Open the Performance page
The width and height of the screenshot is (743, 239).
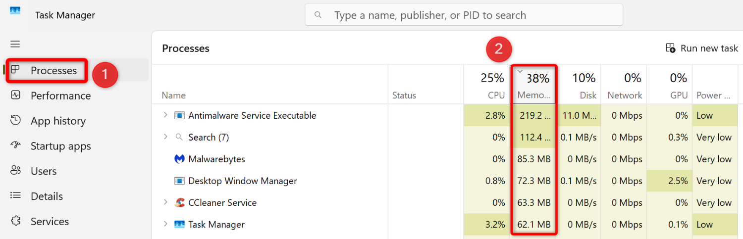point(60,96)
